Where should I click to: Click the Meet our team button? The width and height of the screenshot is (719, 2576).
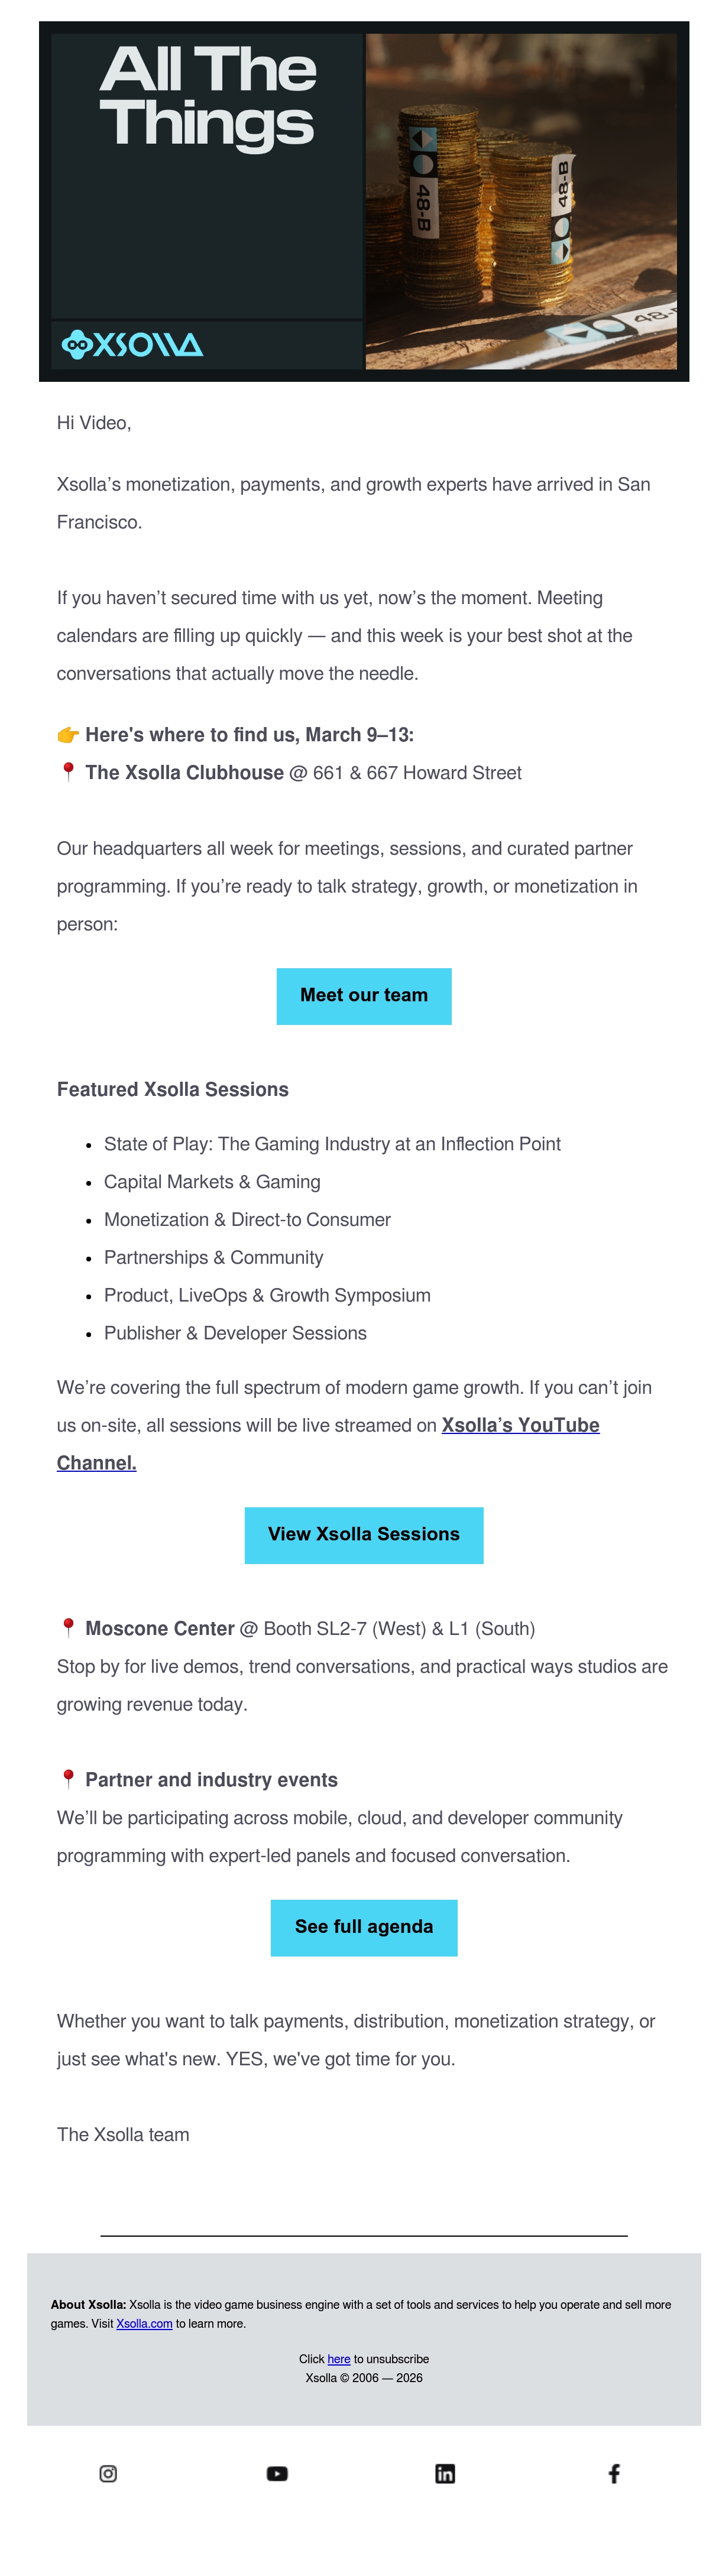(x=364, y=996)
